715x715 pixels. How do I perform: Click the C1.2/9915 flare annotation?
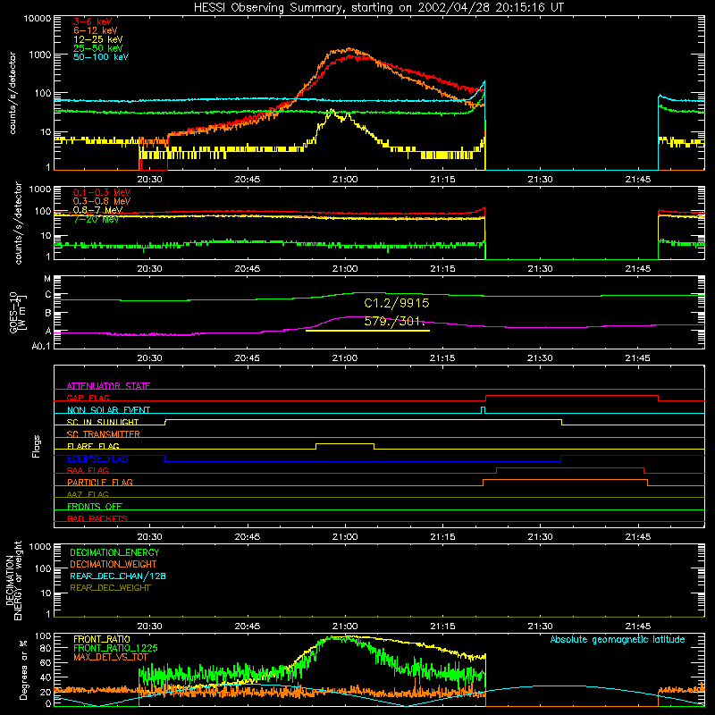(397, 303)
